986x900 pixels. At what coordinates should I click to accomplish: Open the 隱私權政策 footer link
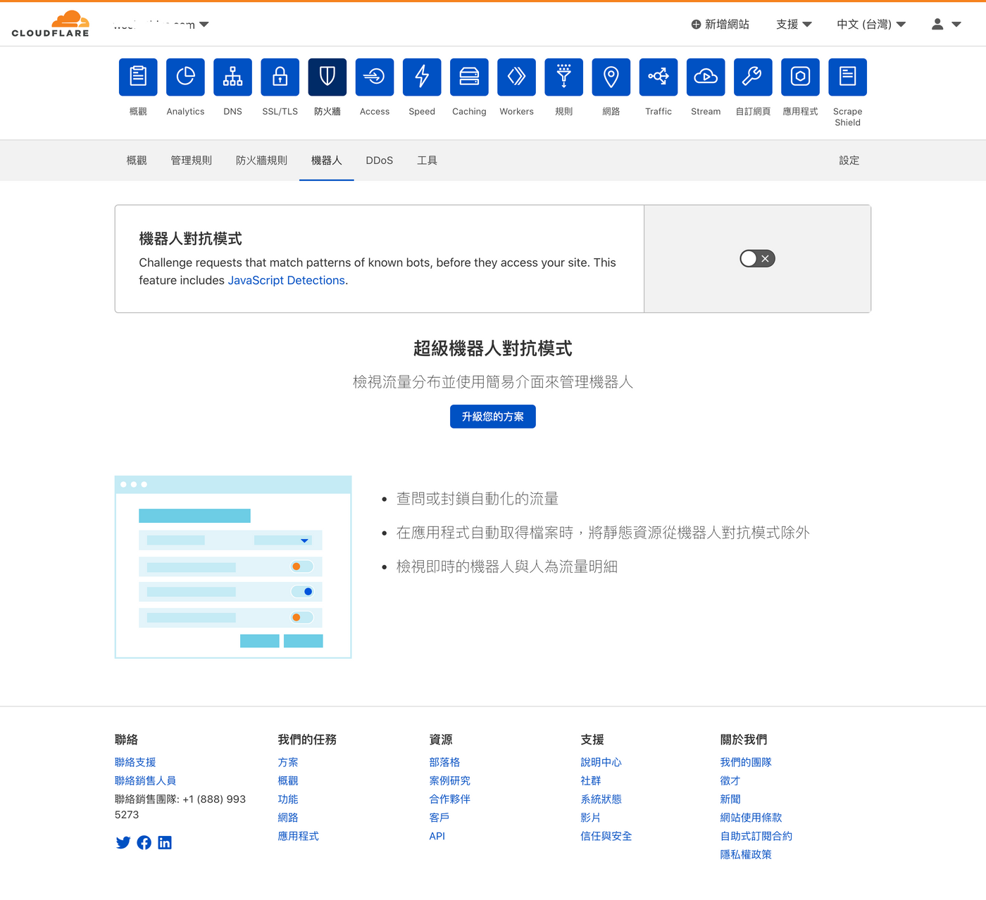[x=746, y=854]
